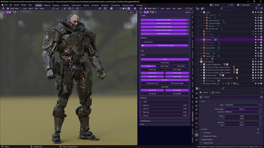Switch to the Geometry Nodes workspace tab
The height and width of the screenshot is (148, 264).
[128, 5]
